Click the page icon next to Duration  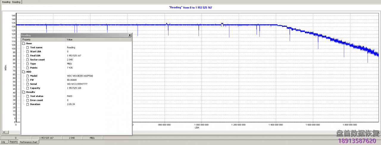pyautogui.click(x=28, y=104)
